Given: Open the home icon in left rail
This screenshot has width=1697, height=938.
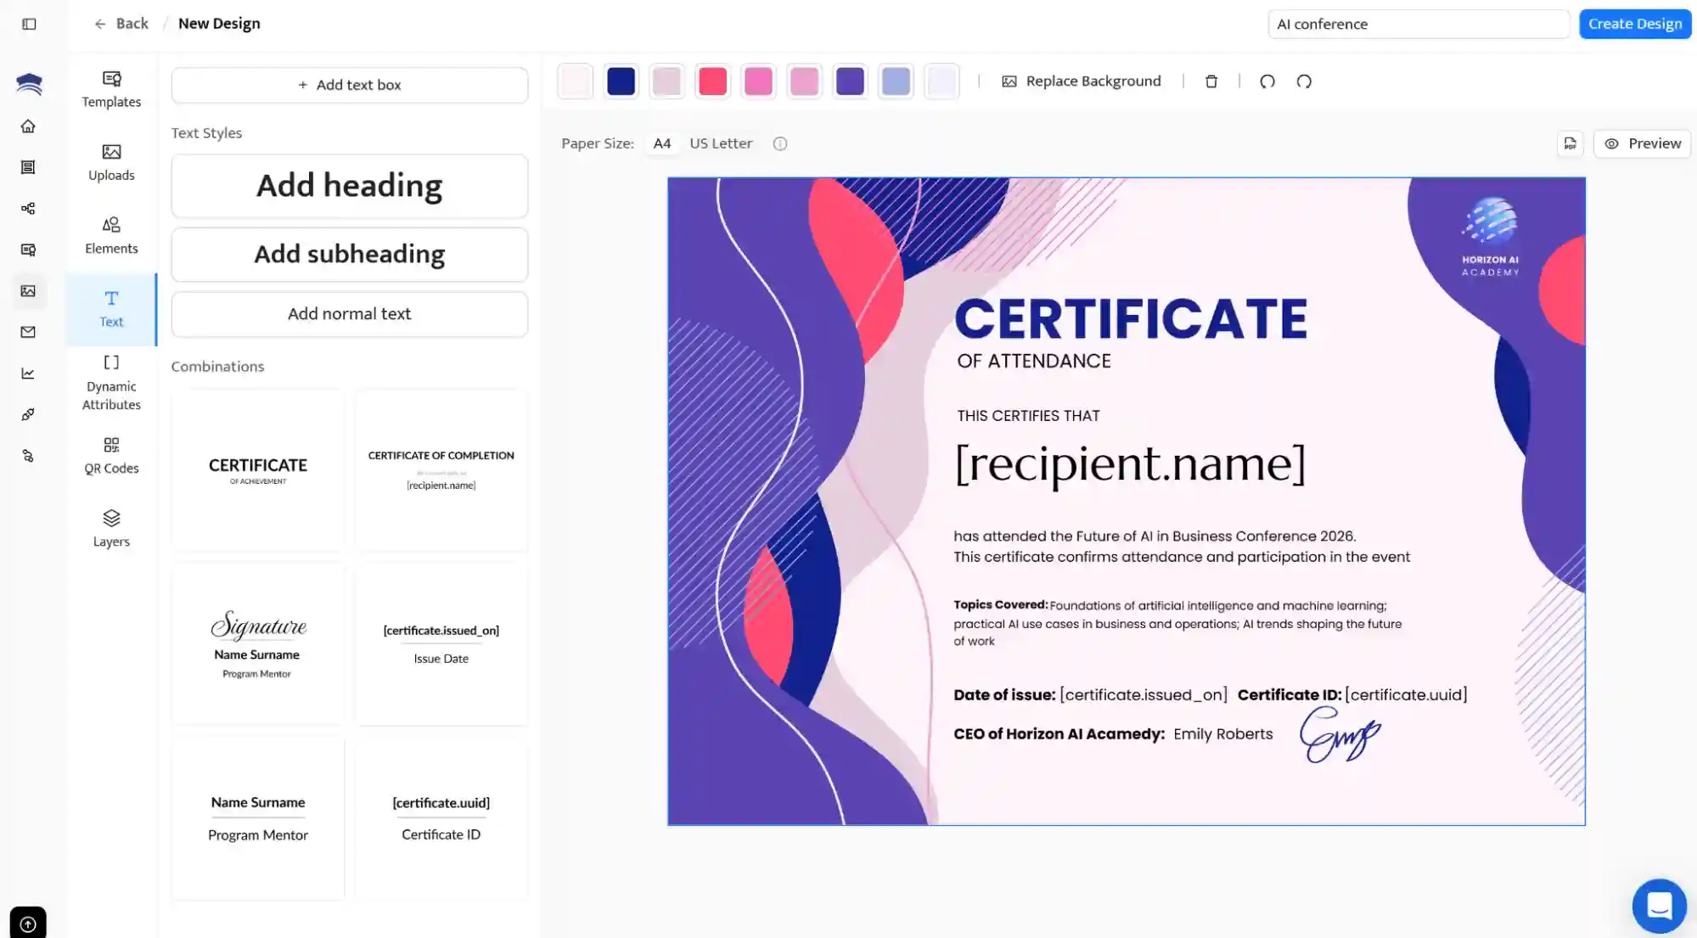Looking at the screenshot, I should pos(28,126).
